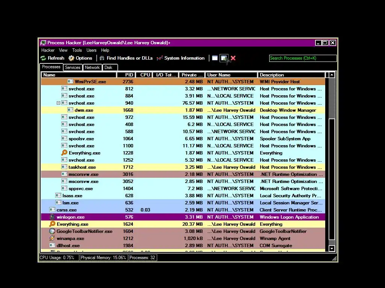The height and width of the screenshot is (288, 385).
Task: Click the dllhost.exe process icon
Action: point(52,245)
